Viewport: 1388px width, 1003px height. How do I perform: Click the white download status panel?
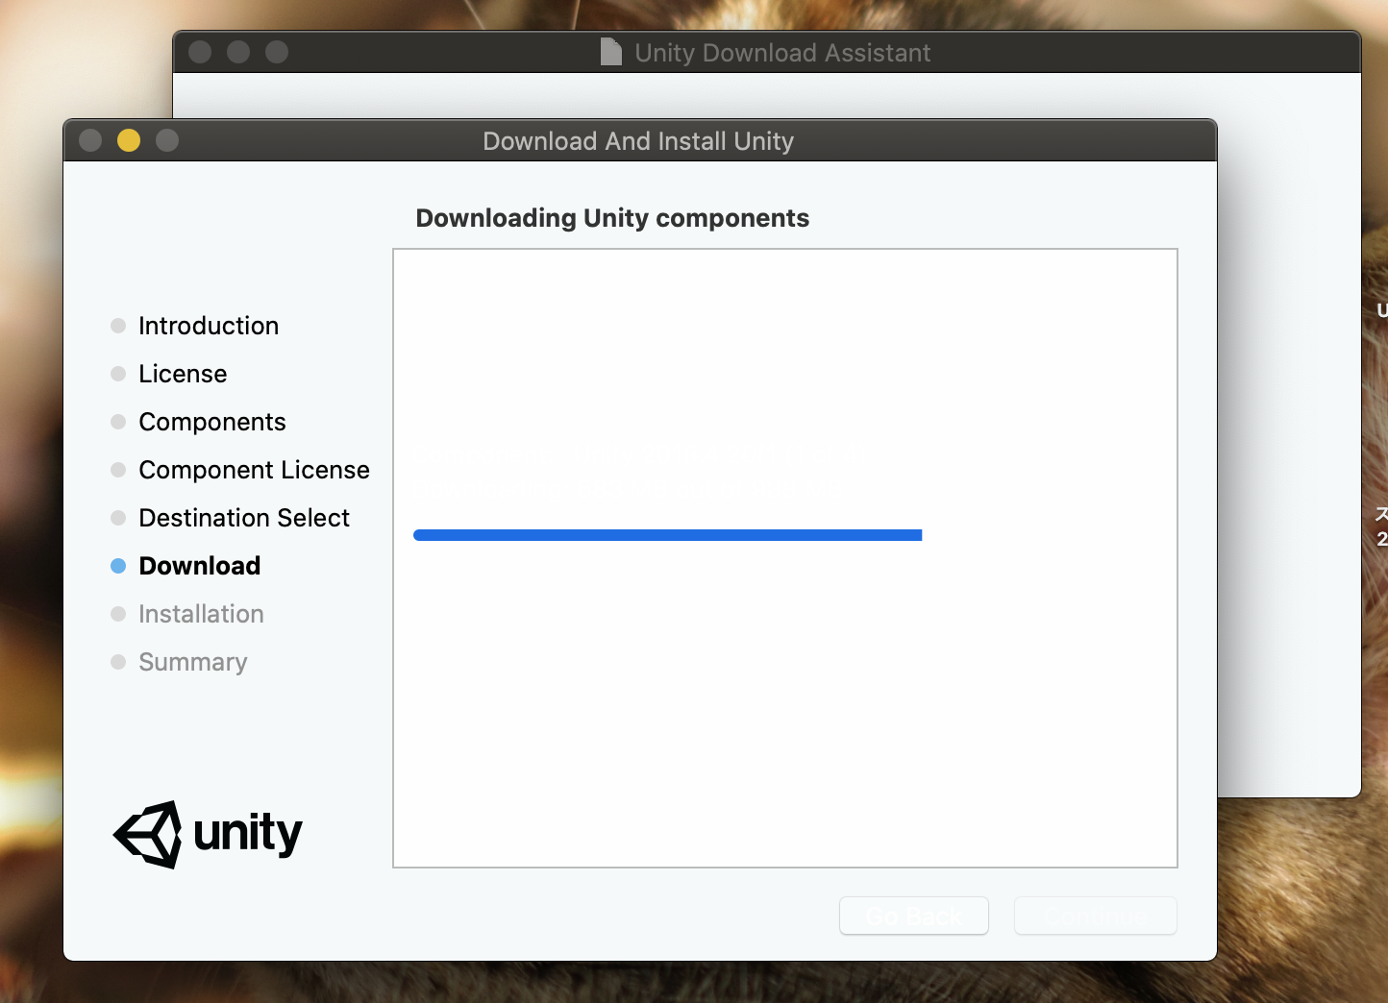tap(785, 558)
